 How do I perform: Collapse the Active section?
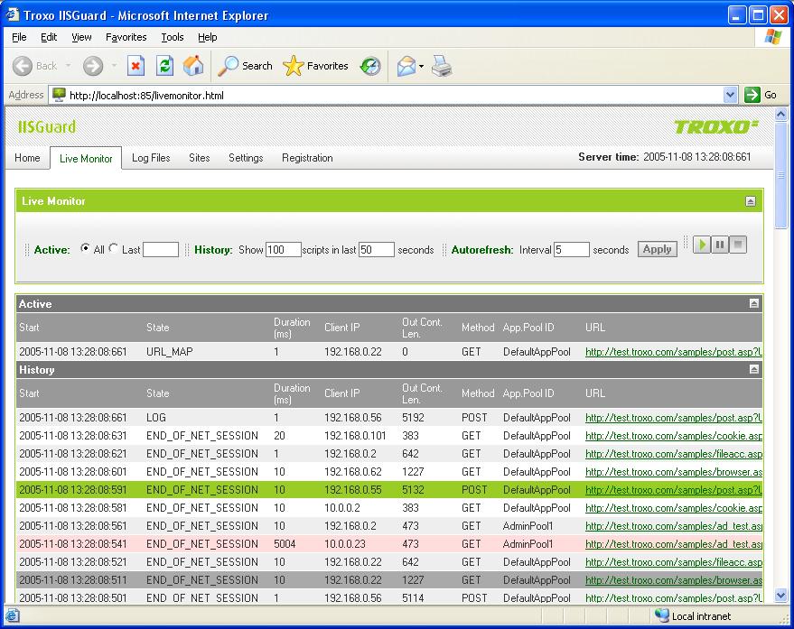click(x=754, y=303)
